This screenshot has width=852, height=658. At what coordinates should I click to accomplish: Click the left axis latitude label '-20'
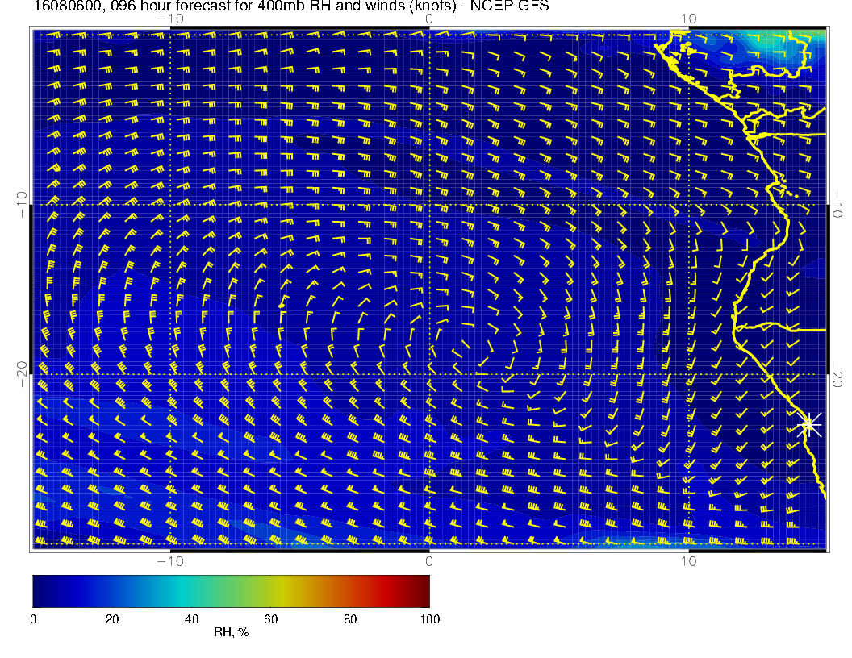(x=22, y=373)
